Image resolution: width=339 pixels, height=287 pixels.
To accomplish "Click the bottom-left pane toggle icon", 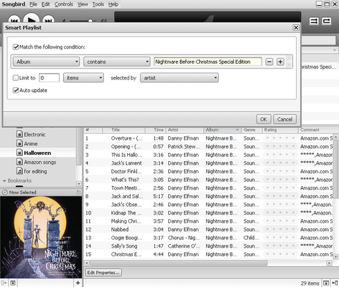I will point(4,283).
